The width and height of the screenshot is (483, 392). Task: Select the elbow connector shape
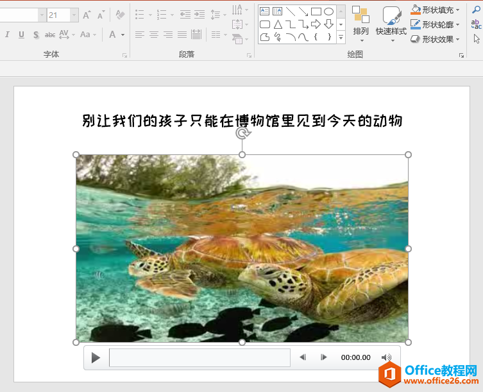coord(291,24)
